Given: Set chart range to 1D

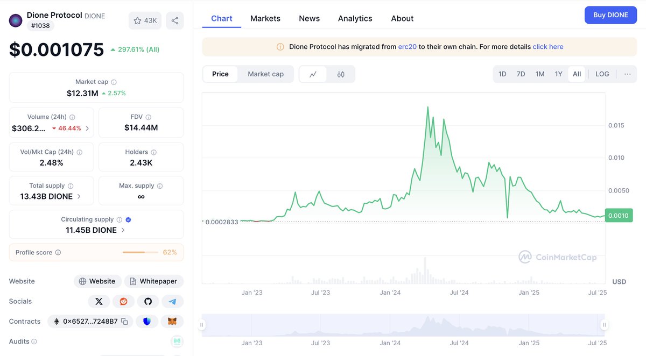Looking at the screenshot, I should point(502,74).
